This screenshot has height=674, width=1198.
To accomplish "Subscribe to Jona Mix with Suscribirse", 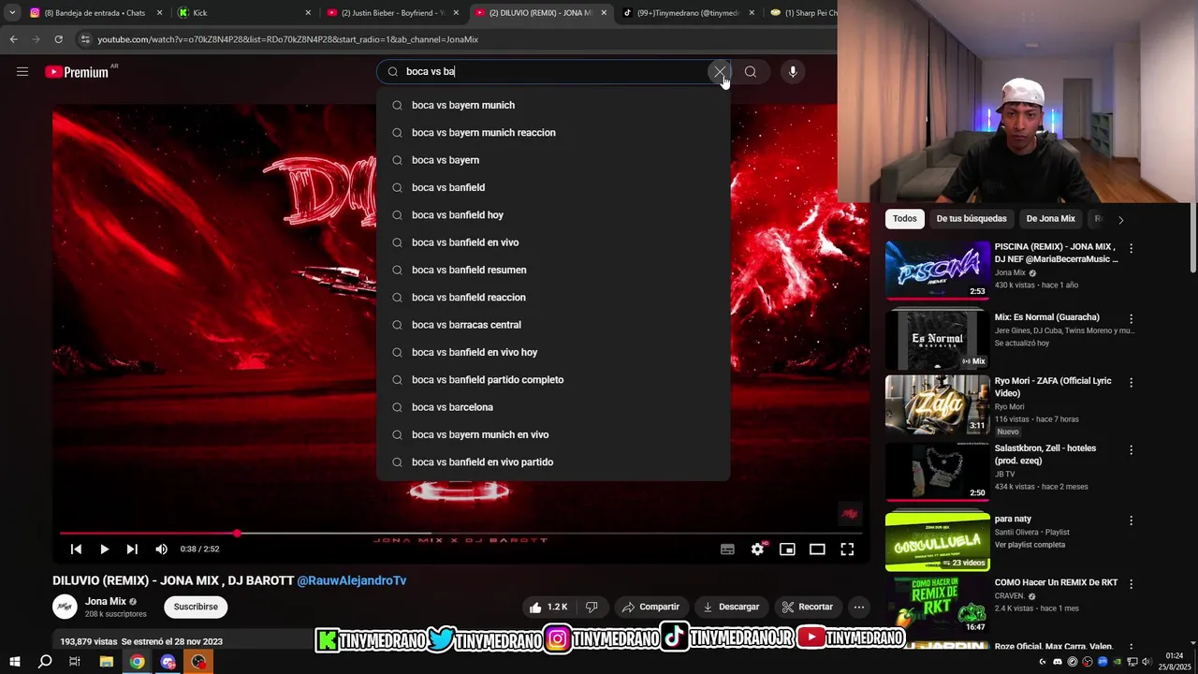I will point(196,607).
